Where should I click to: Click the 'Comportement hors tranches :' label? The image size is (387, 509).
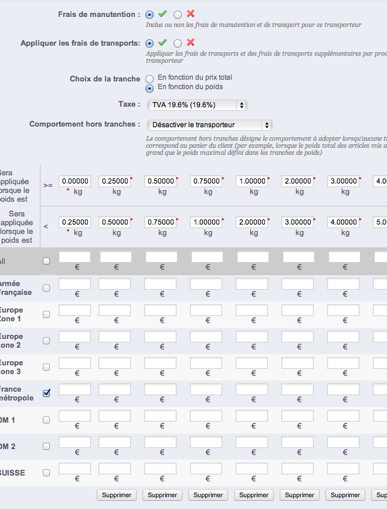(85, 124)
